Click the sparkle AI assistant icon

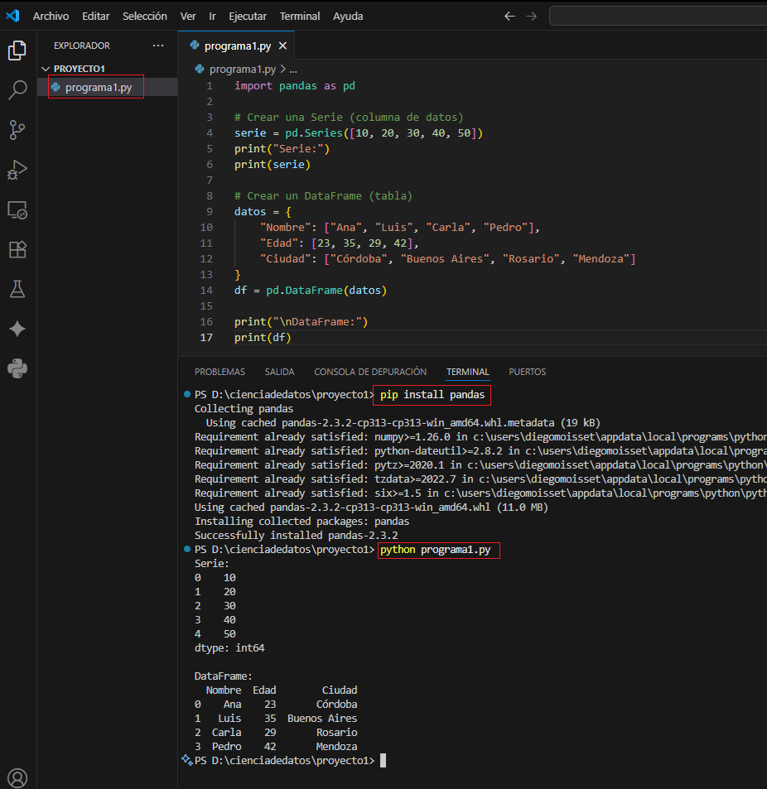click(17, 329)
